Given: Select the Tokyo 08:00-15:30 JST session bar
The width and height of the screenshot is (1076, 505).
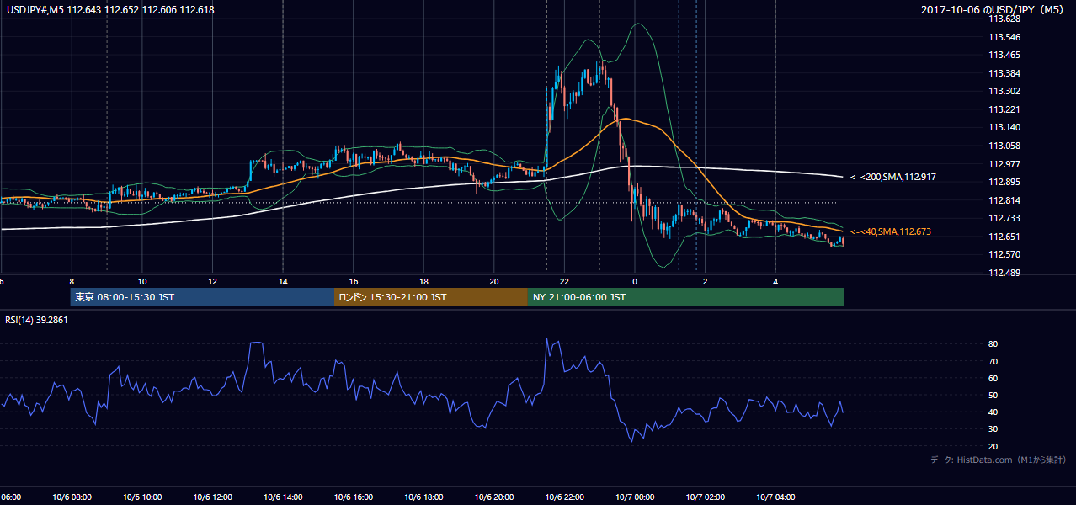Looking at the screenshot, I should click(202, 297).
